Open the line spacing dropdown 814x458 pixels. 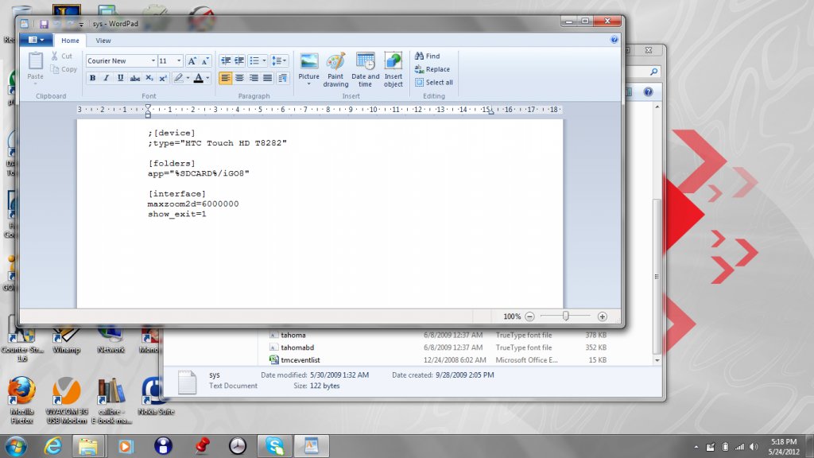pos(278,60)
